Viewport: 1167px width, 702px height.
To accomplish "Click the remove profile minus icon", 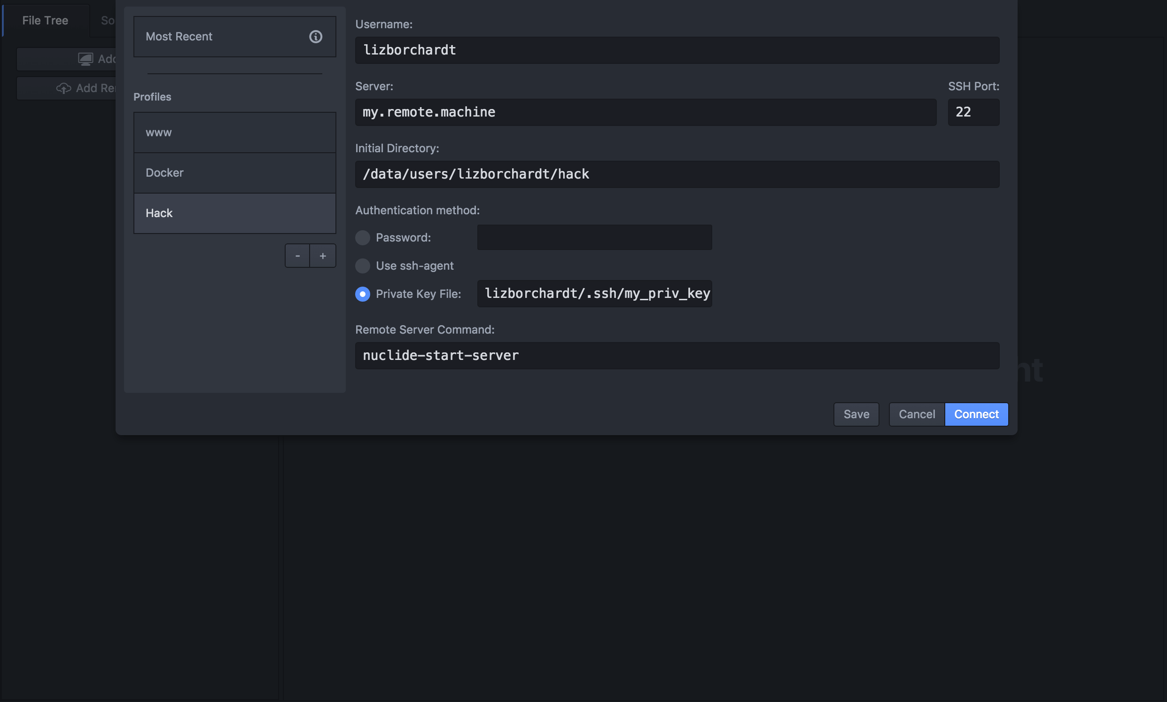I will pyautogui.click(x=297, y=254).
